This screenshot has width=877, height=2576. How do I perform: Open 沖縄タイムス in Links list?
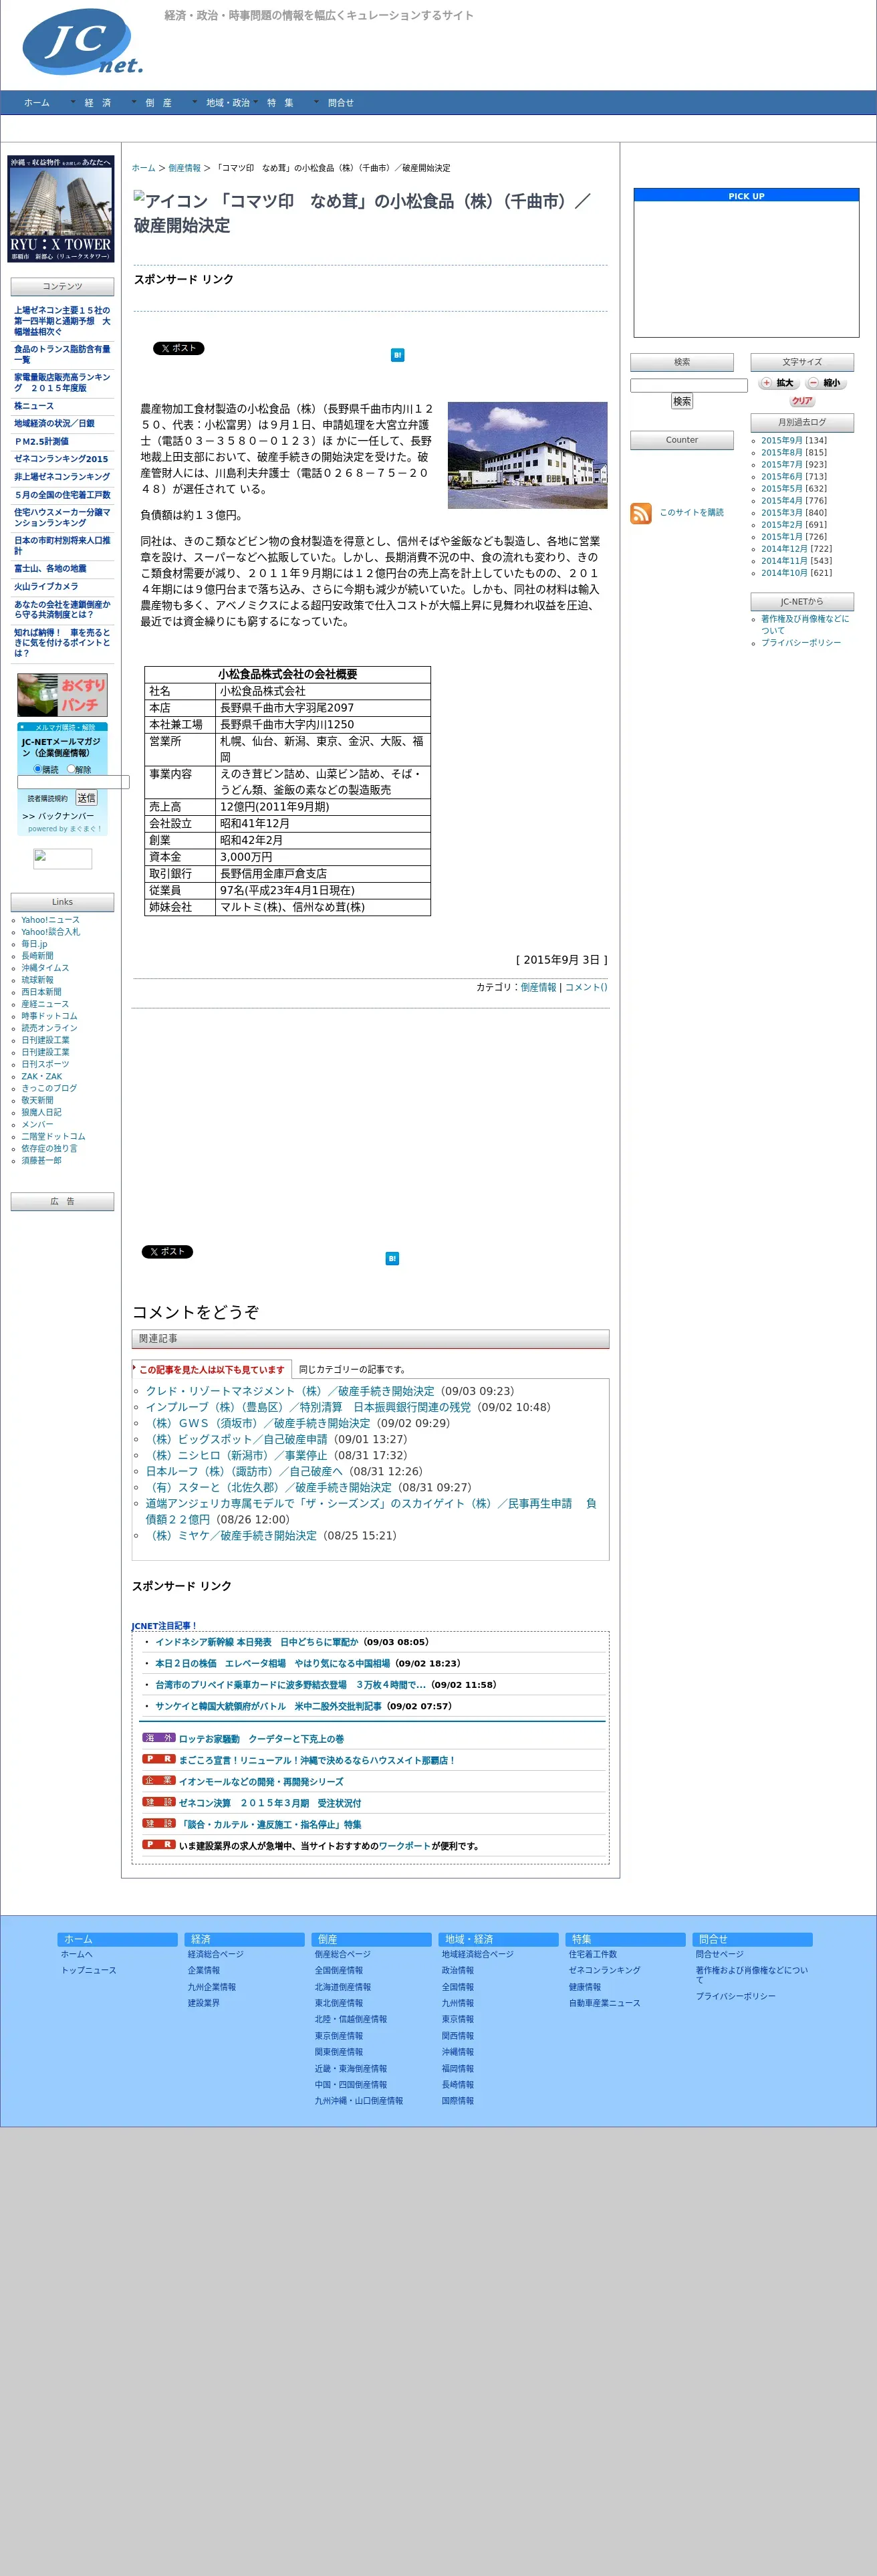pos(45,968)
